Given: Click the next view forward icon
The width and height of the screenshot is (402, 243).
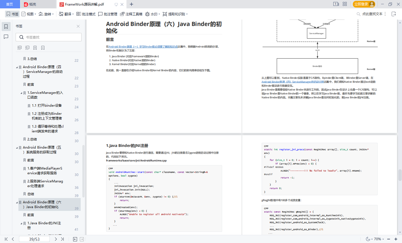Looking at the screenshot, I should 82,239.
